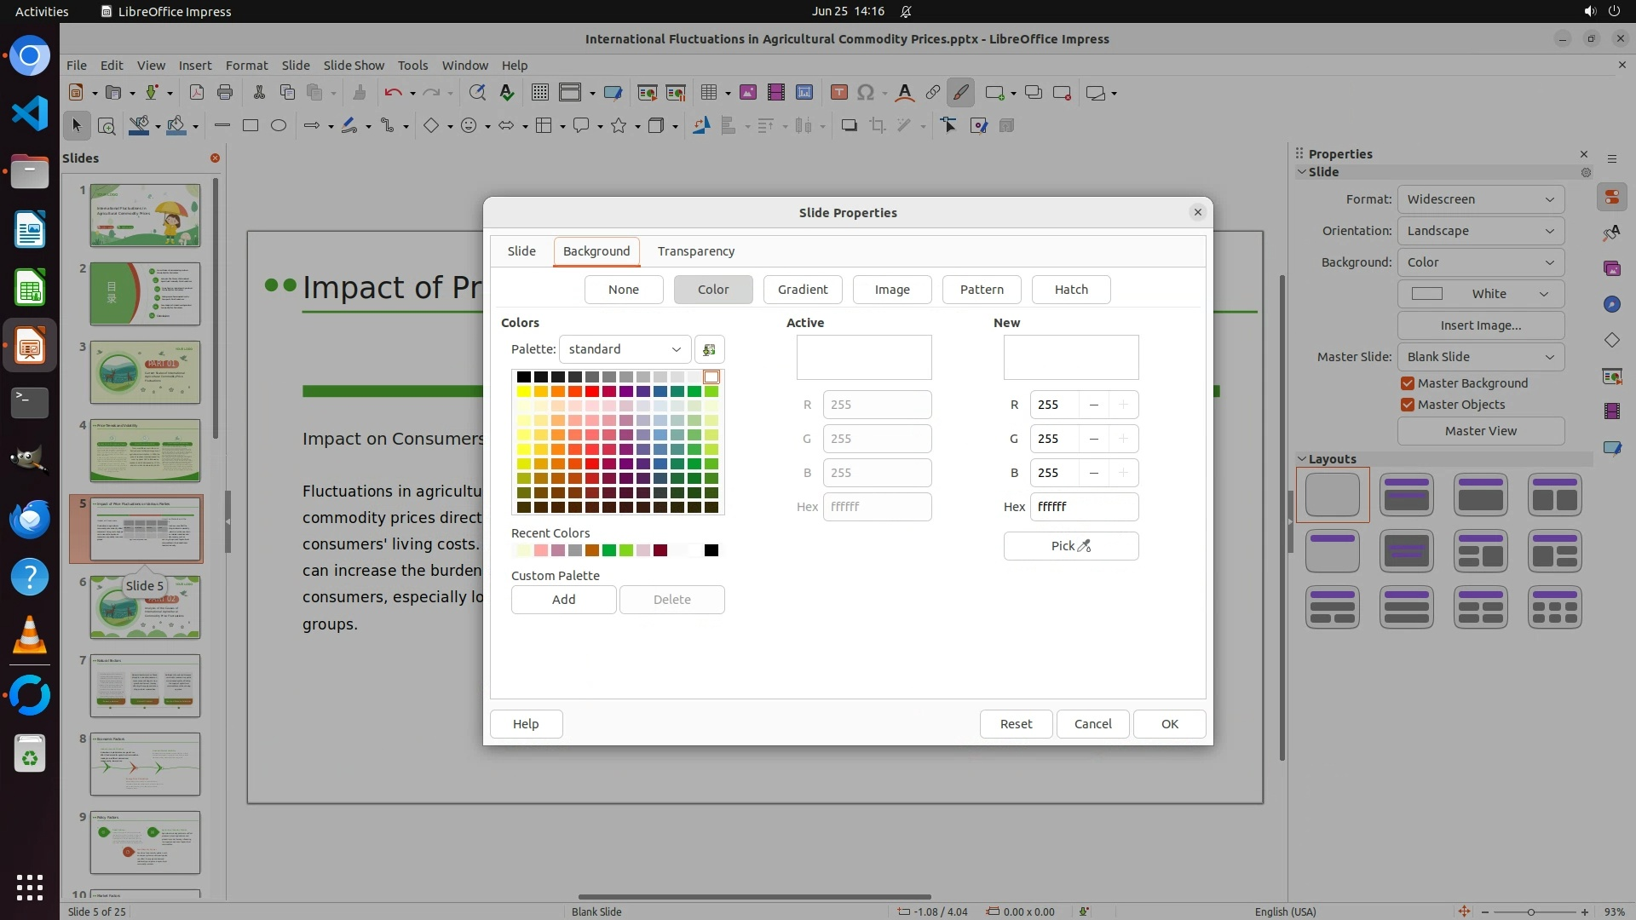
Task: Open the Slide Show menu
Action: click(x=354, y=66)
